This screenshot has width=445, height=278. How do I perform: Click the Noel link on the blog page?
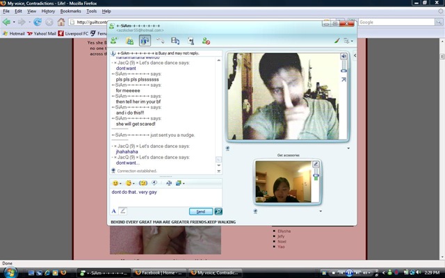pyautogui.click(x=282, y=241)
